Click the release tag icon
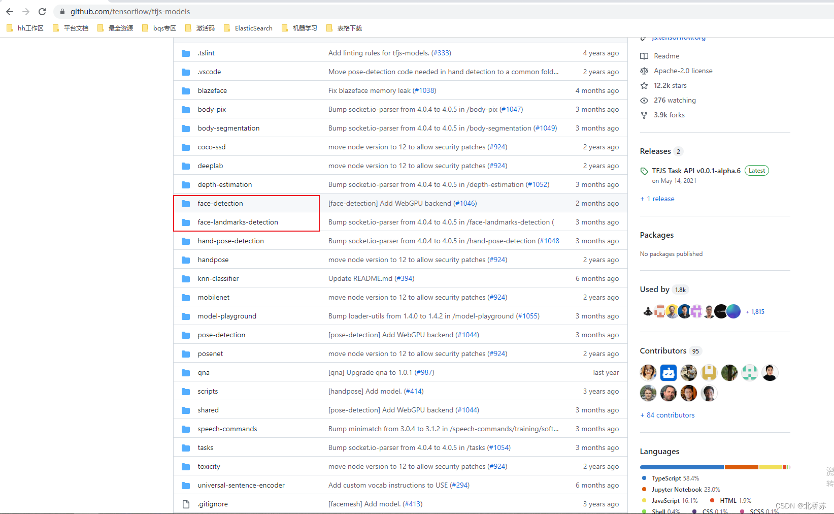Screen dimensions: 834x514 (x=644, y=171)
